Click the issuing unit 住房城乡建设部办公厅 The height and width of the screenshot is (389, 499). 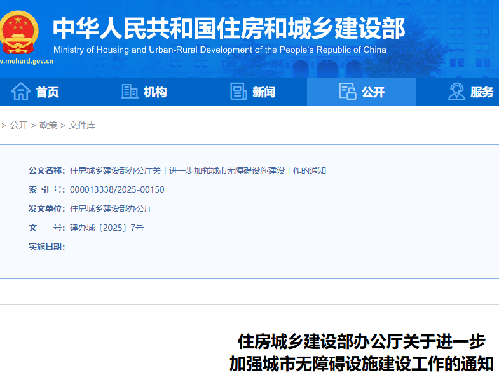tap(111, 209)
